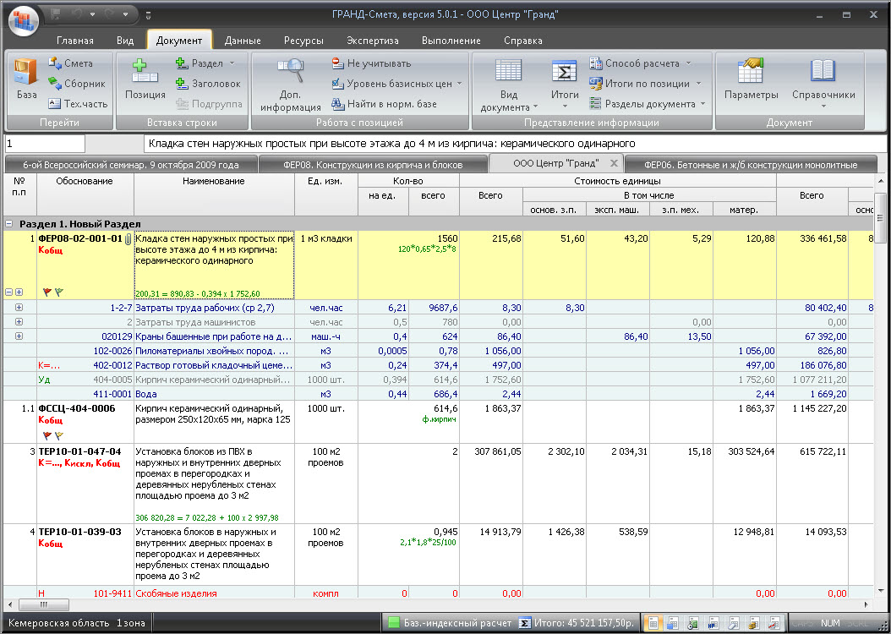Open Доп. информация magnifier icon
The height and width of the screenshot is (634, 891).
click(290, 71)
